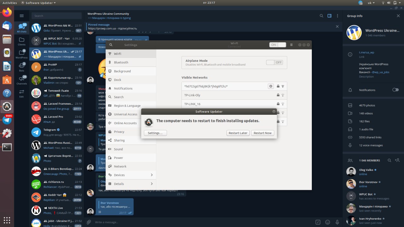Viewport: 404px width, 227px height.
Task: Toggle Telegram side panel icon
Action: pos(330,16)
